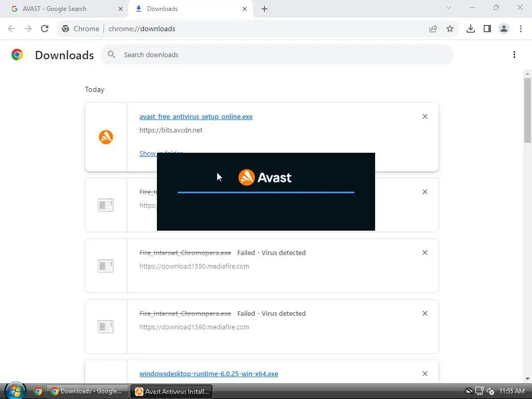Click the Avast icon on the setup download card
Screen dimensions: 532x399
click(106, 137)
